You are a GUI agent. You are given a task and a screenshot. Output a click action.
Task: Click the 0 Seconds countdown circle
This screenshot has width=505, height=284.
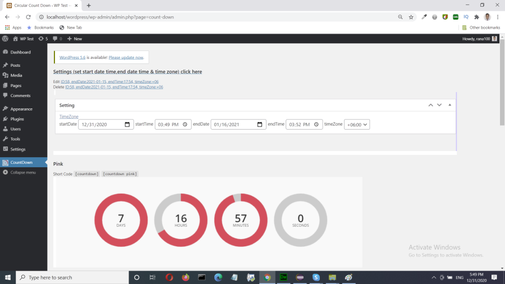[x=301, y=220]
